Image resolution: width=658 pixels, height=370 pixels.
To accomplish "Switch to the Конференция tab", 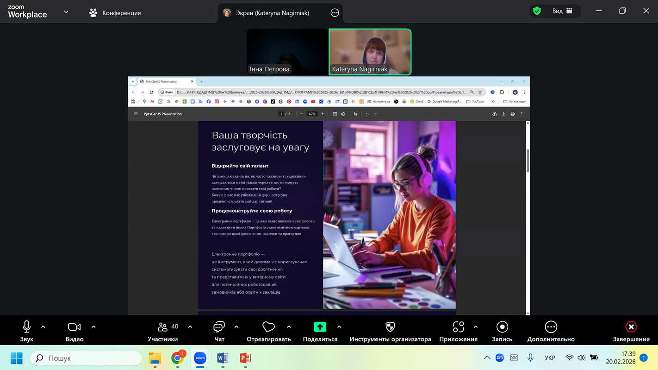I will [115, 13].
